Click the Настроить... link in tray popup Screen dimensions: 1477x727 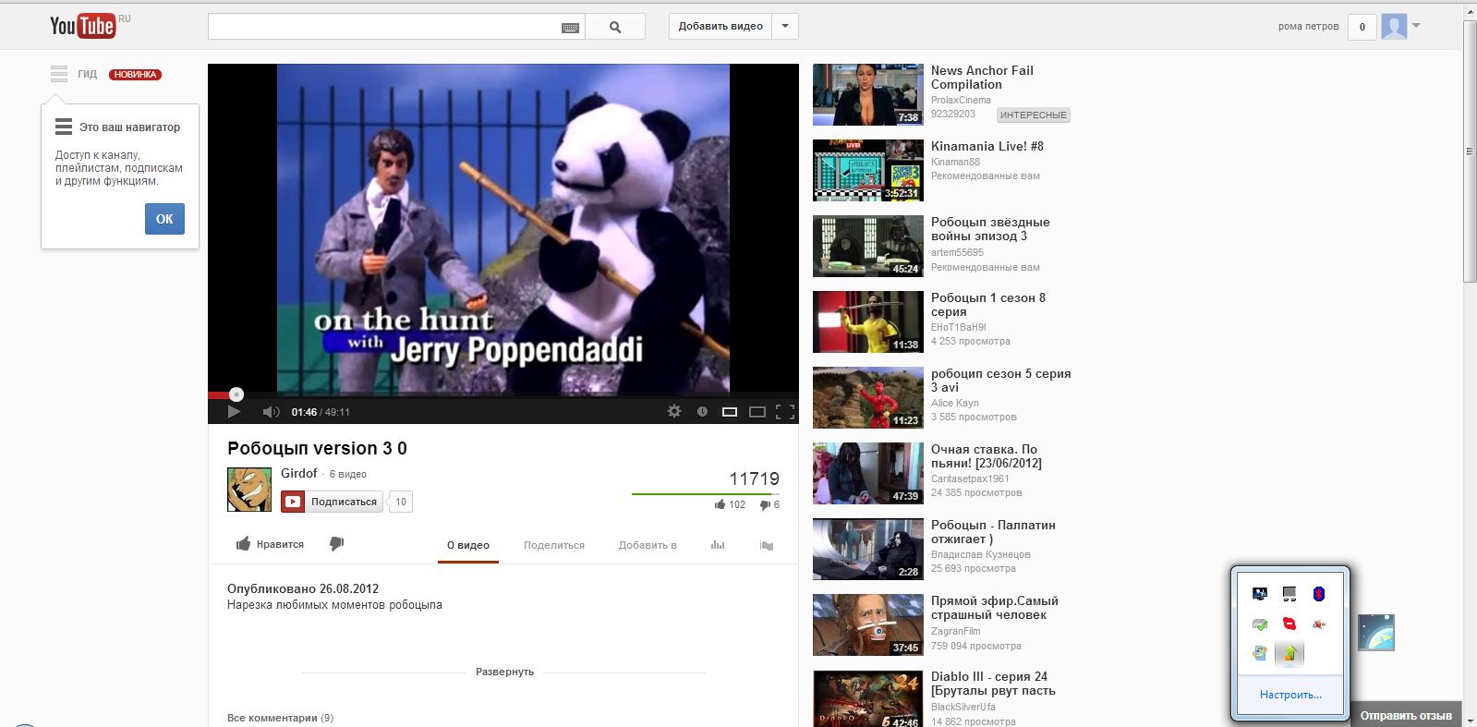(1290, 695)
